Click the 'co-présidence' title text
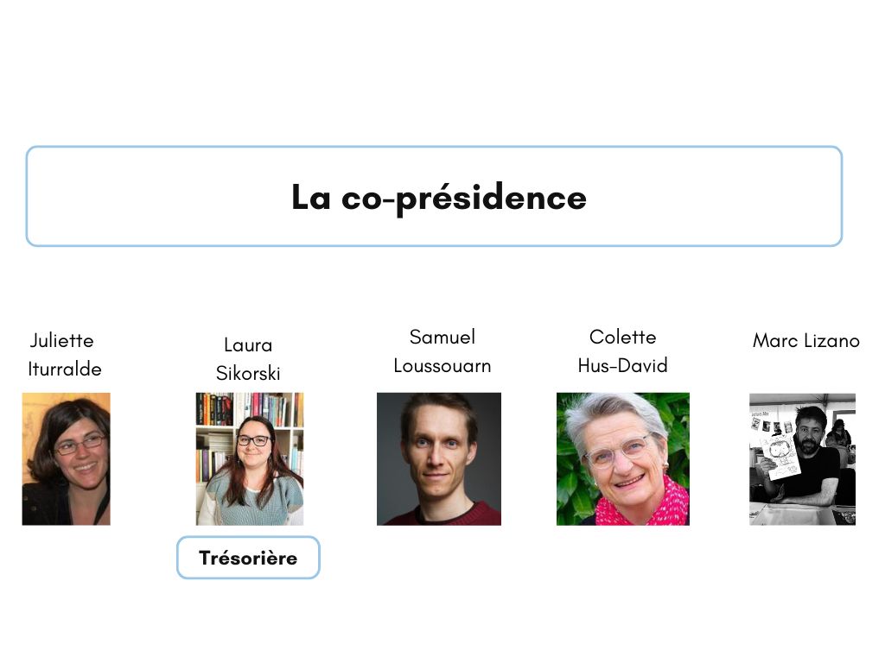 coord(464,198)
